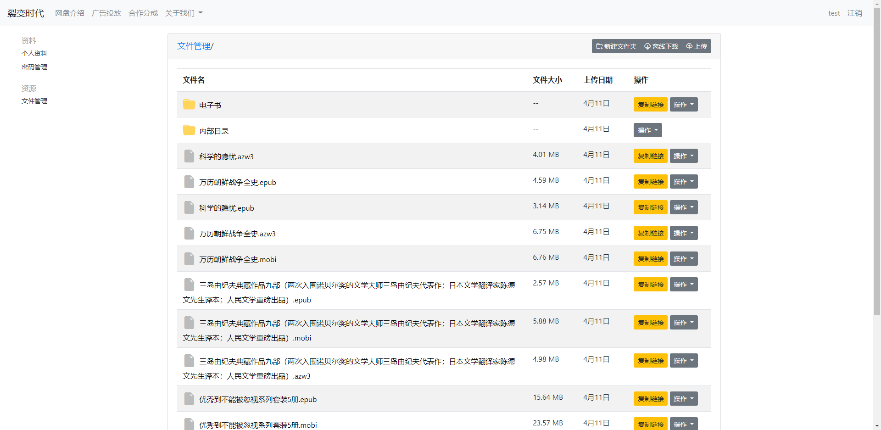Click 复制链接 for 万历朝鲜战争全史.azw3
Viewport: 881px width, 430px height.
(650, 233)
